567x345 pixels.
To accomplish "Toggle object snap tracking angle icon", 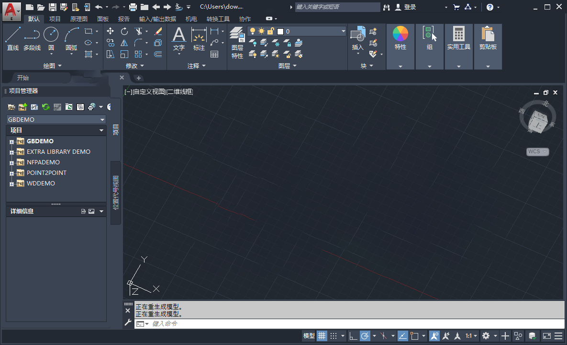I will 402,336.
